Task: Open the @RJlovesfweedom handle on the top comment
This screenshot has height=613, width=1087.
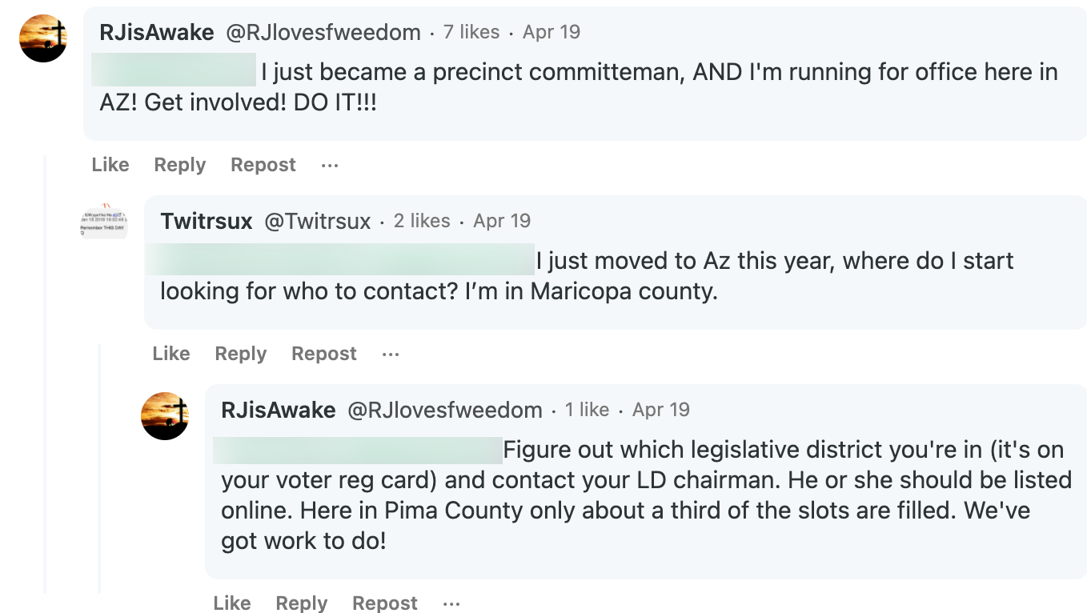Action: pos(323,32)
